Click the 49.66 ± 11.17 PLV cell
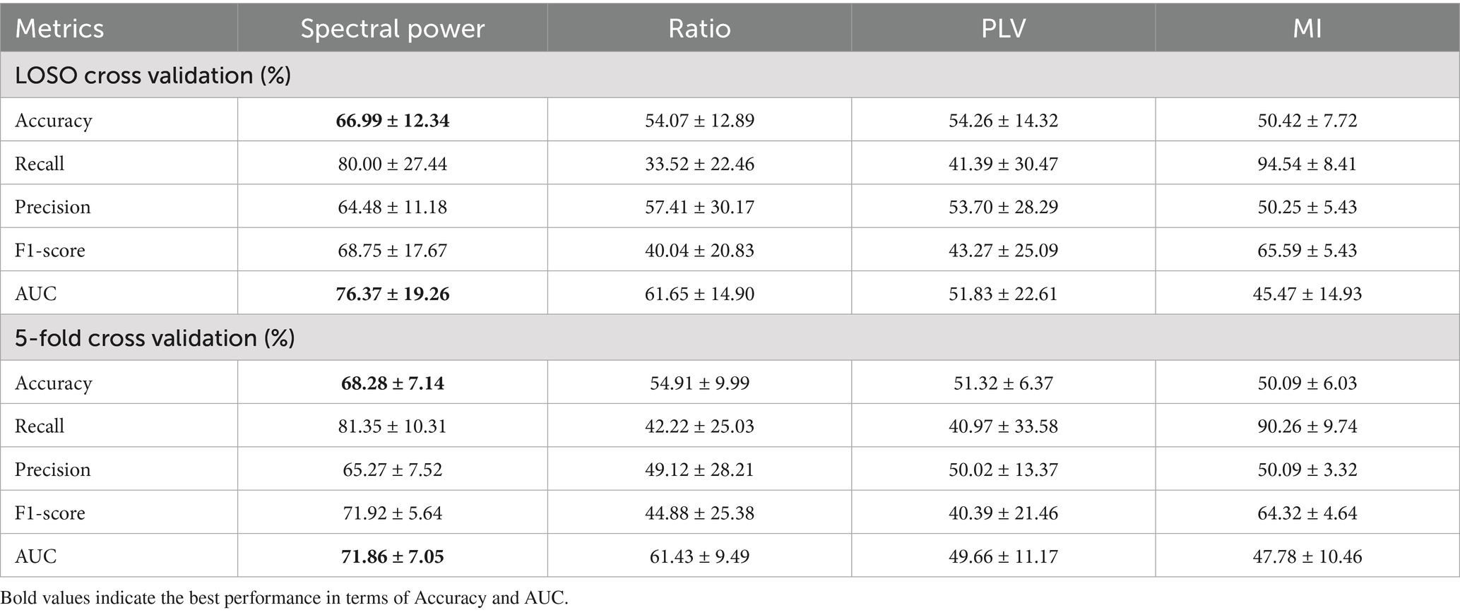 pyautogui.click(x=1003, y=556)
